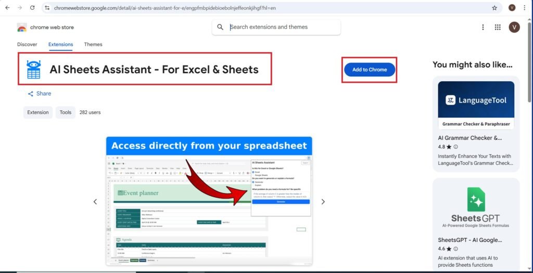Click Instantly Enhance Your Texts description
Viewport: 533px width, 273px height.
(475, 160)
